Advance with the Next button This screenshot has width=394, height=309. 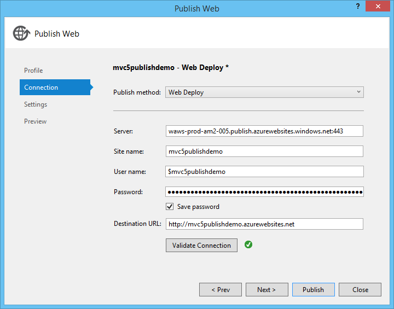(x=267, y=290)
